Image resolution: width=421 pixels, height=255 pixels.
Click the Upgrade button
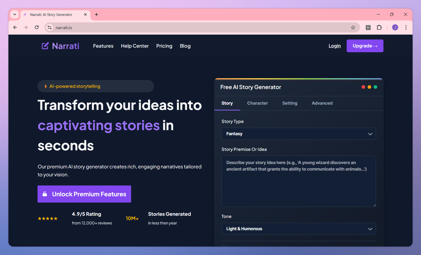point(365,46)
